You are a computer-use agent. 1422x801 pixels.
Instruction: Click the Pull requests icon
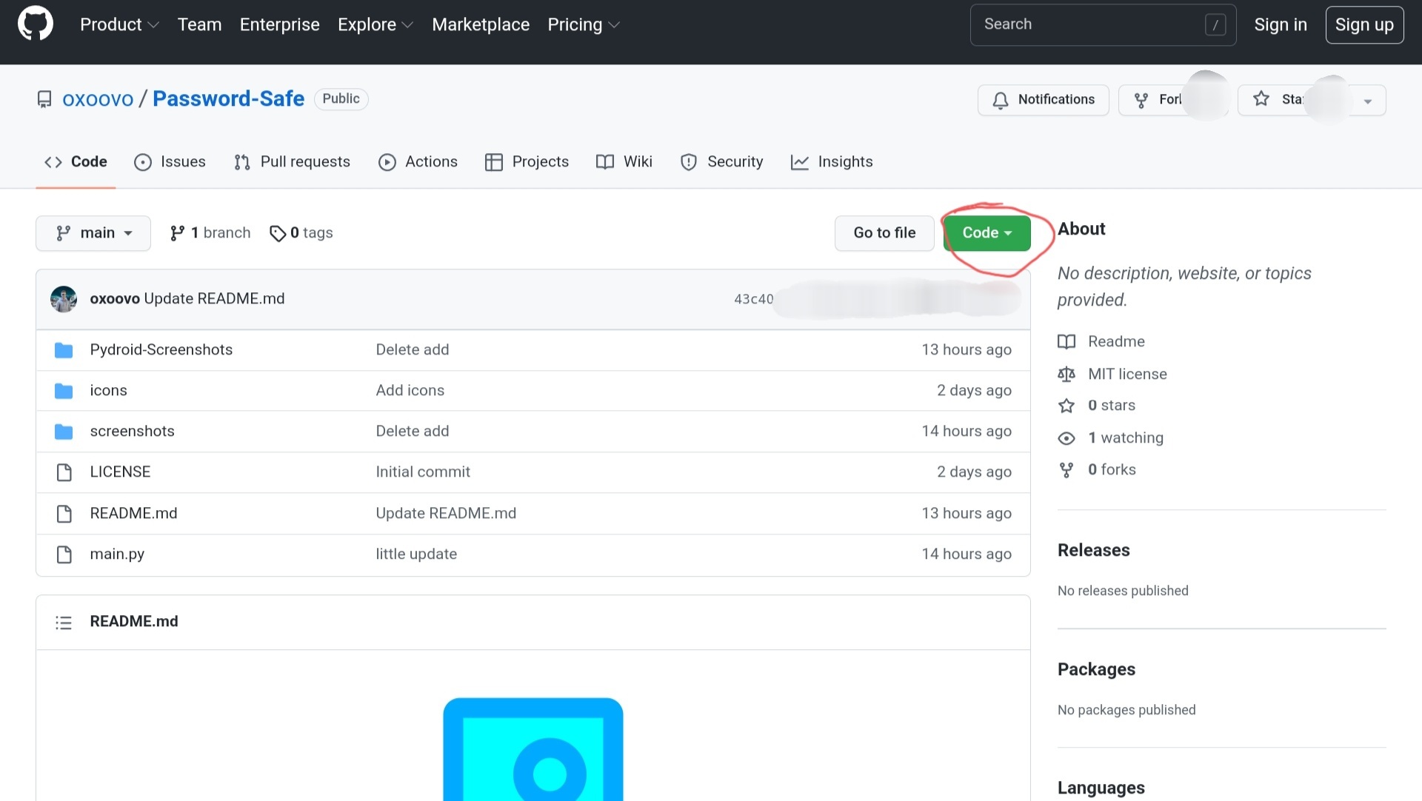coord(243,161)
